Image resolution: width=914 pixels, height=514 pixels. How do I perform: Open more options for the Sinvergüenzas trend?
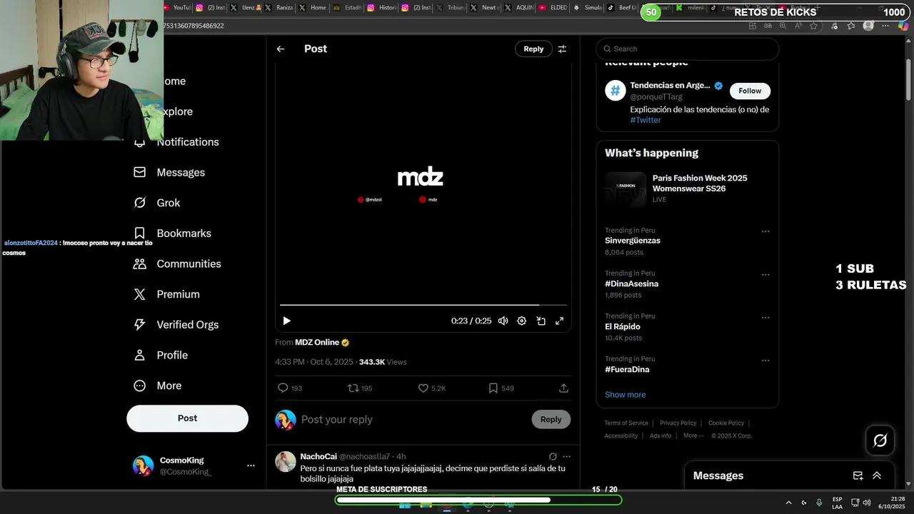pyautogui.click(x=765, y=231)
